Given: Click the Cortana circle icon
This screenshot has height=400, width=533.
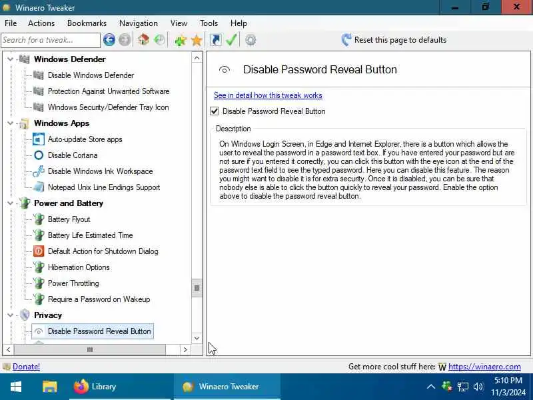Looking at the screenshot, I should 39,155.
